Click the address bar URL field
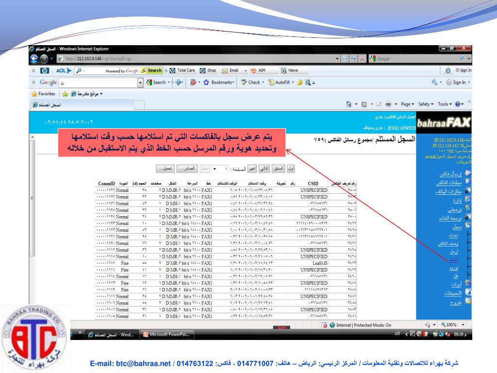Screen dimensions: 497x373 point(197,59)
